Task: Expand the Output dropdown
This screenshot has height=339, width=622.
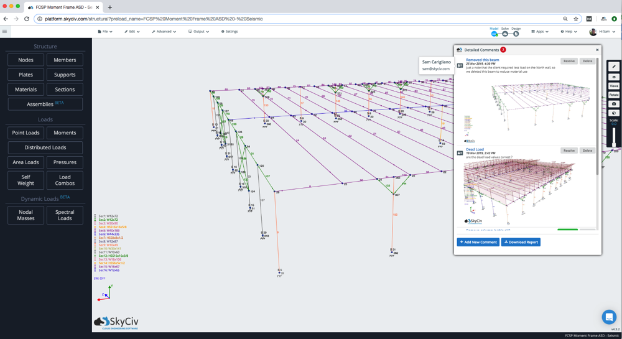Action: (x=199, y=31)
